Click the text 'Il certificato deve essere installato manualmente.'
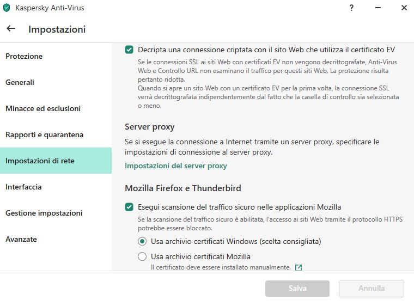This screenshot has width=414, height=306. [x=221, y=267]
